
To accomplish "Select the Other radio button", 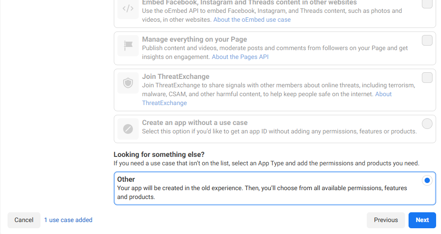I will (427, 180).
